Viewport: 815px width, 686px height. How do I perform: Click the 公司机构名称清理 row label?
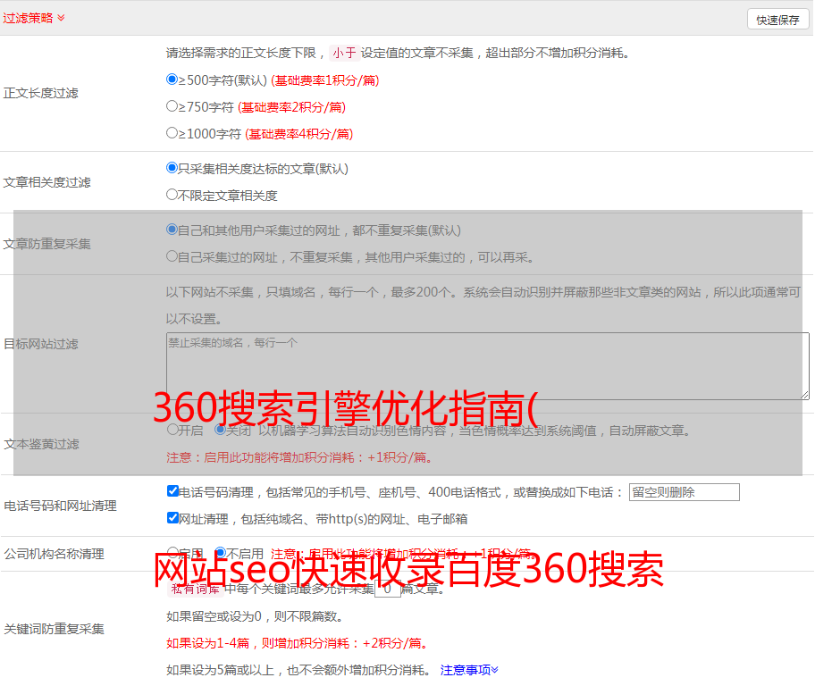click(54, 554)
